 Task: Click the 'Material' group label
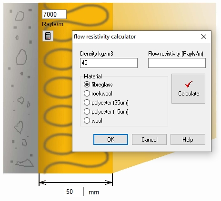(x=93, y=77)
